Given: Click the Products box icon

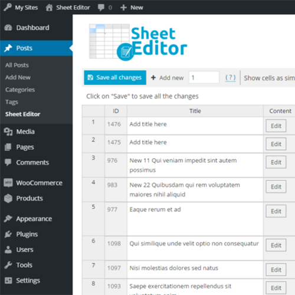Looking at the screenshot, I should point(8,198).
